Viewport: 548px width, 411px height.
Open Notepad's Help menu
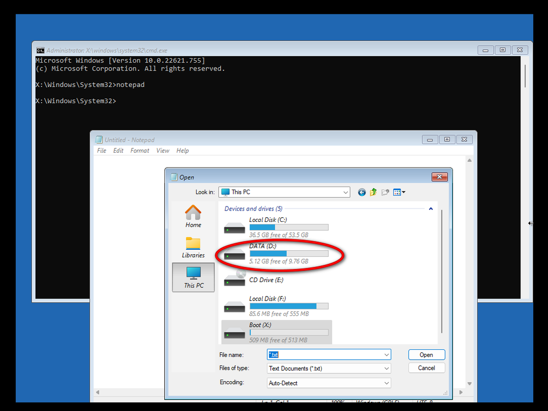point(182,151)
